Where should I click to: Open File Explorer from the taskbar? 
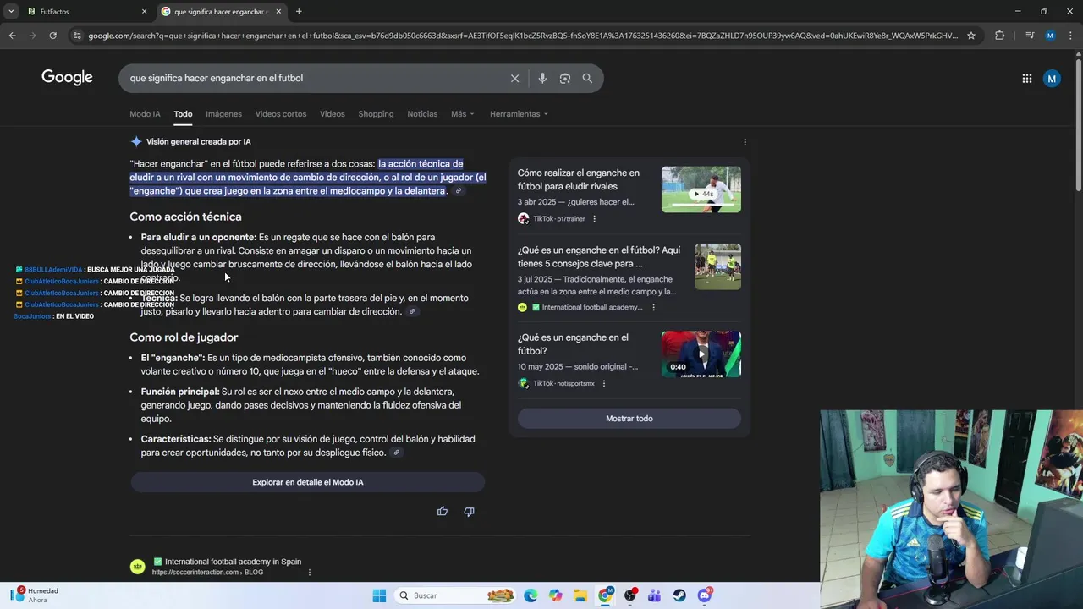pos(580,595)
